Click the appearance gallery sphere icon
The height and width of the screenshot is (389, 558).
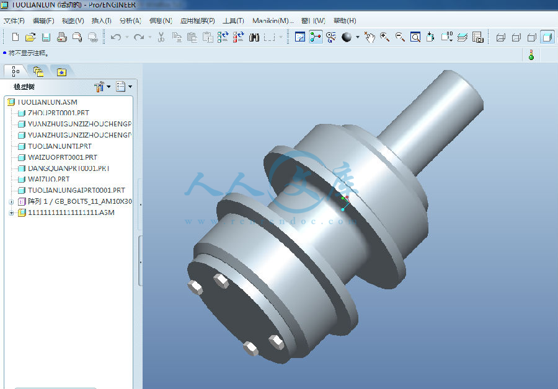(x=347, y=37)
